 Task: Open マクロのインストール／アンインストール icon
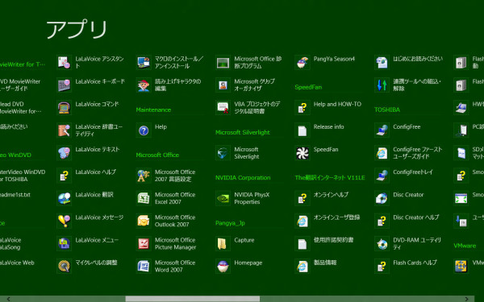pyautogui.click(x=144, y=63)
